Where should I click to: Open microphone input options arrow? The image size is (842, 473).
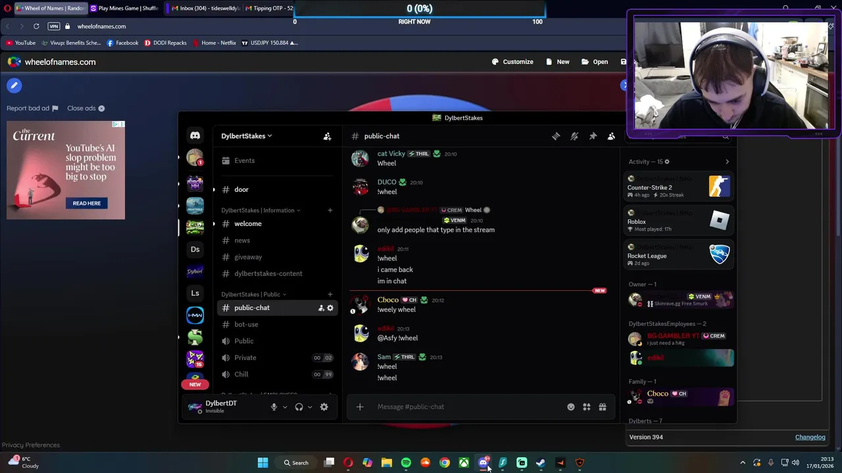point(285,407)
